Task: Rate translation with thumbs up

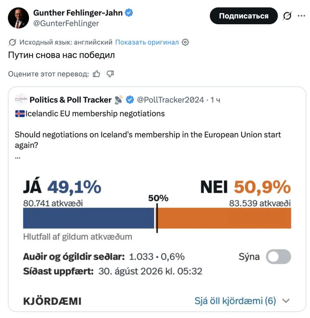Action: click(x=97, y=74)
